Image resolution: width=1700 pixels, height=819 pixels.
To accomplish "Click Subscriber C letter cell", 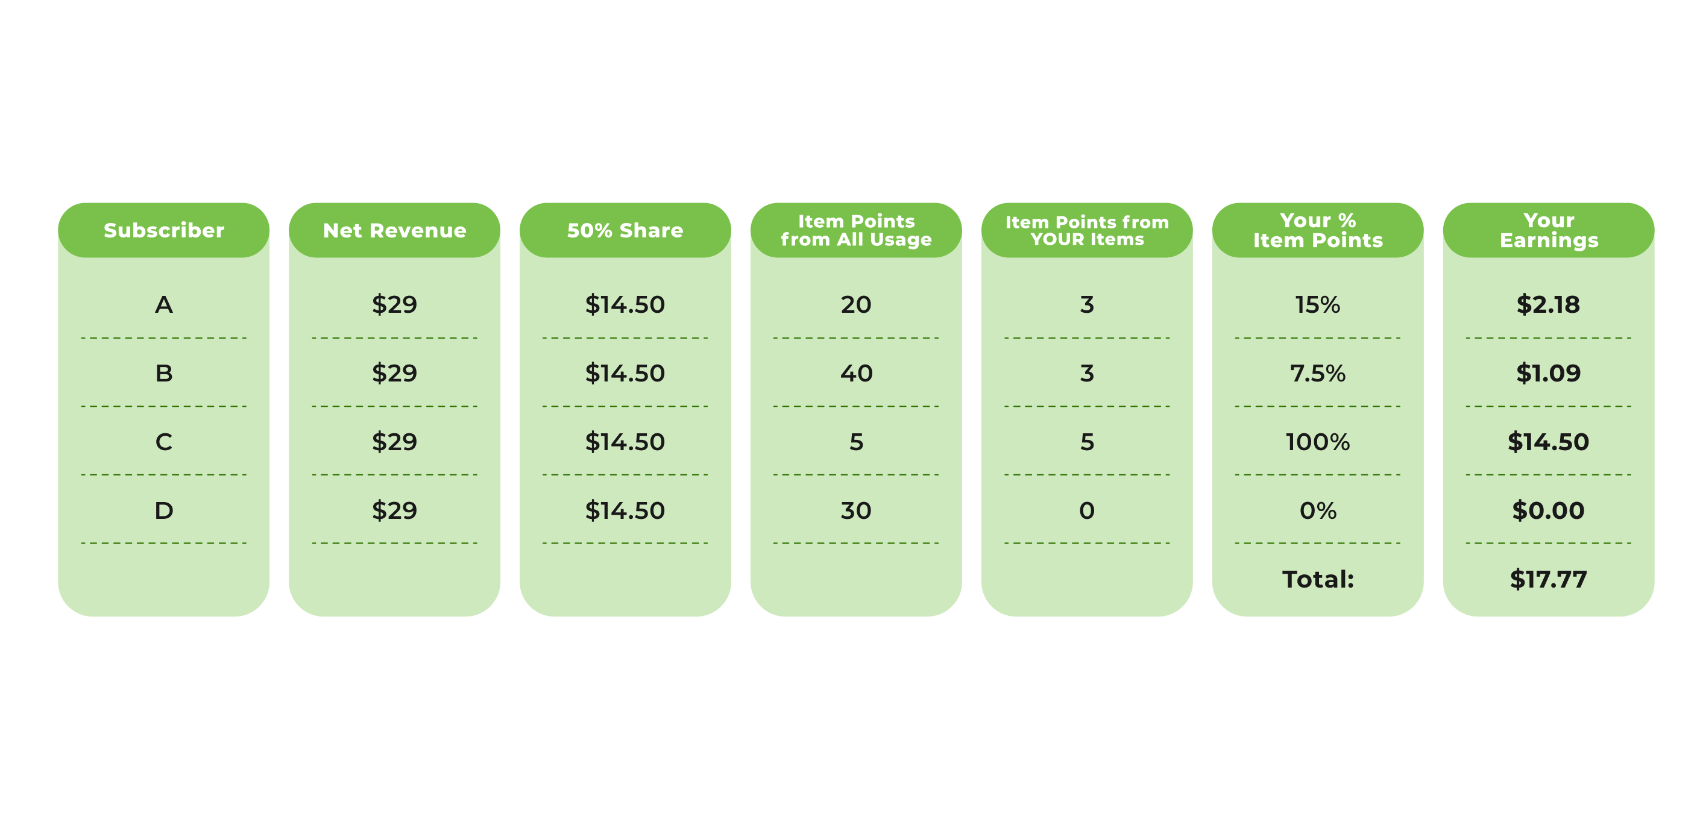I will [163, 442].
